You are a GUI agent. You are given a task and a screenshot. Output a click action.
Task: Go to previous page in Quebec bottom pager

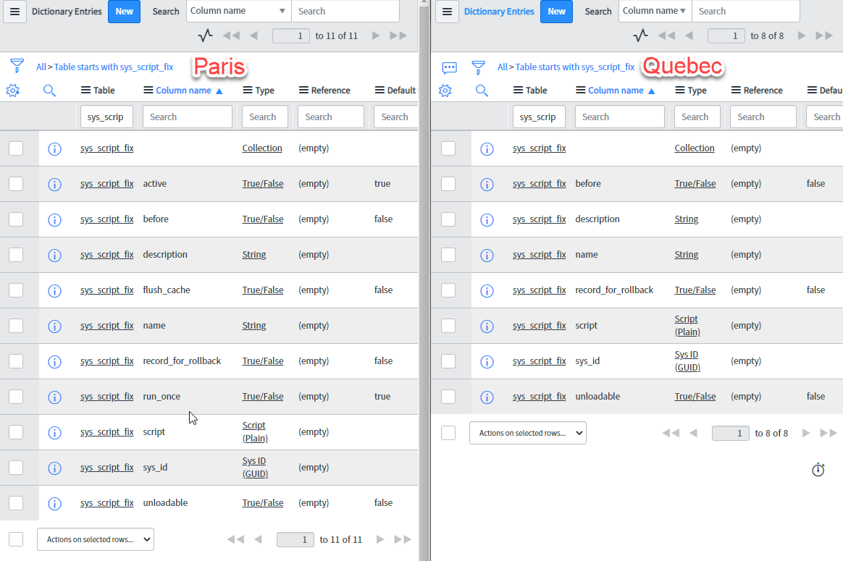tap(694, 433)
